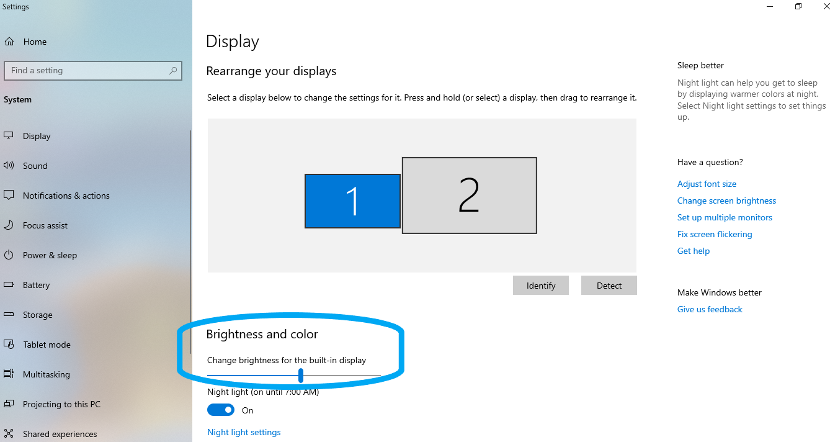The image size is (830, 442).
Task: Click the Sound speaker icon
Action: point(9,165)
